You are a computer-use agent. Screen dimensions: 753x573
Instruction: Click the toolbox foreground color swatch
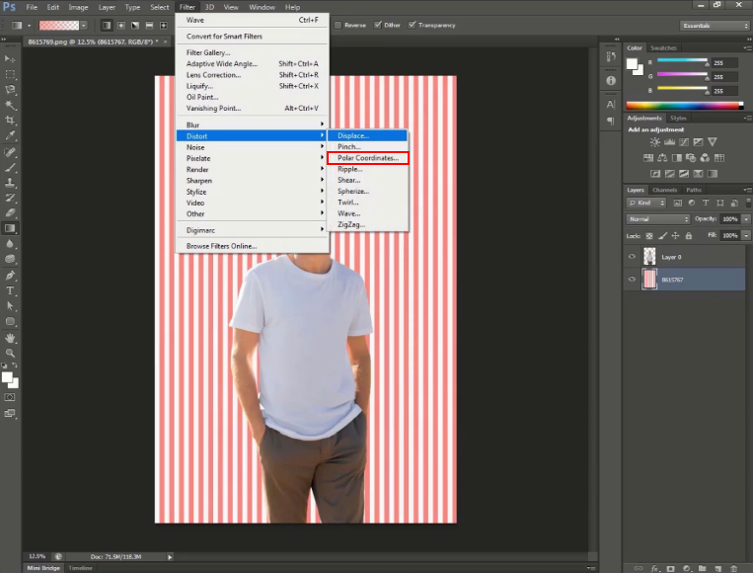click(x=7, y=377)
